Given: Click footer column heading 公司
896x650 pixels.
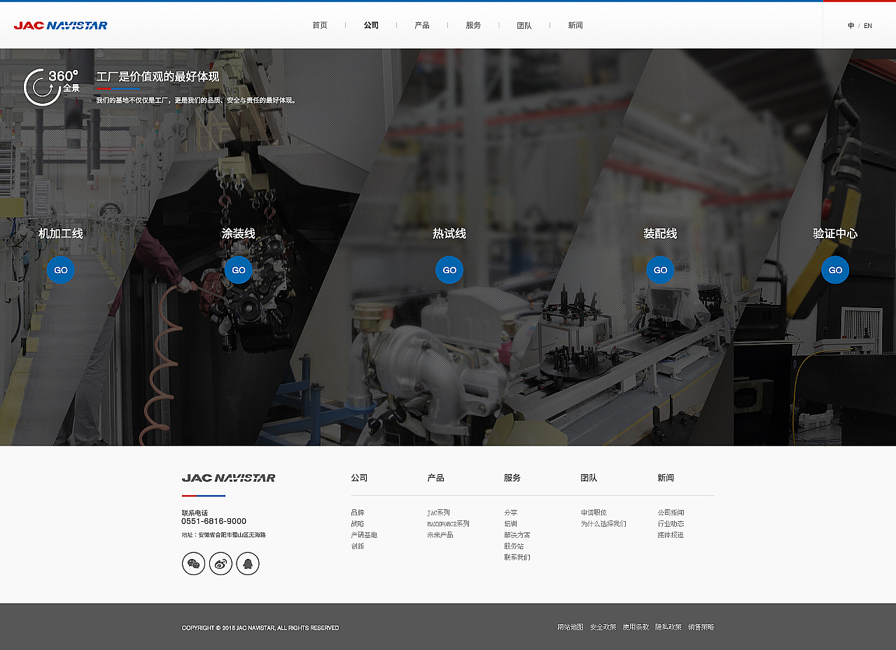Looking at the screenshot, I should [359, 478].
